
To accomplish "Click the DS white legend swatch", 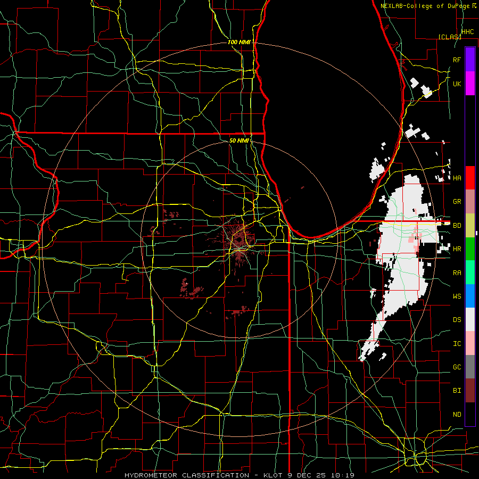I will tap(470, 319).
